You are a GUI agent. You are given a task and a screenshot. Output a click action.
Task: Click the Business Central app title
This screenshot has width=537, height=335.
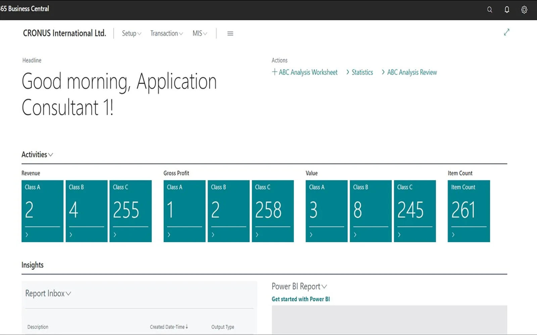point(25,9)
